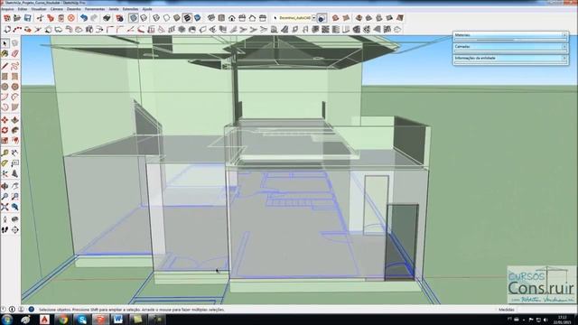Open the Ferramentas menu
Image resolution: width=578 pixels, height=325 pixels.
[x=95, y=9]
